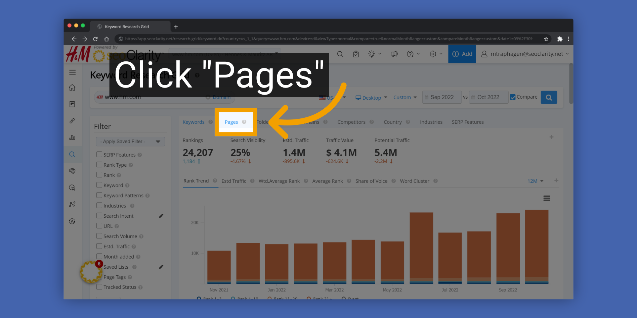Edit Saved Lists with the pencil icon
Screen dimensions: 637x318
[x=161, y=267]
